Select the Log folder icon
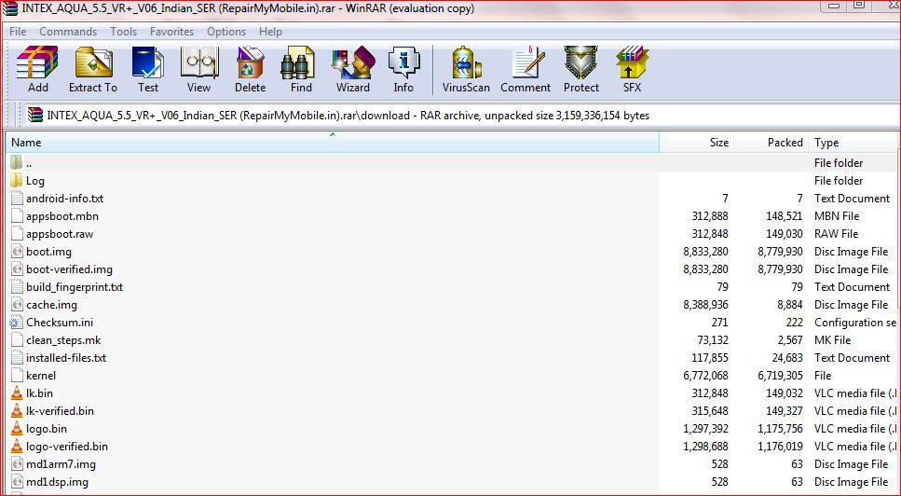 coord(17,181)
